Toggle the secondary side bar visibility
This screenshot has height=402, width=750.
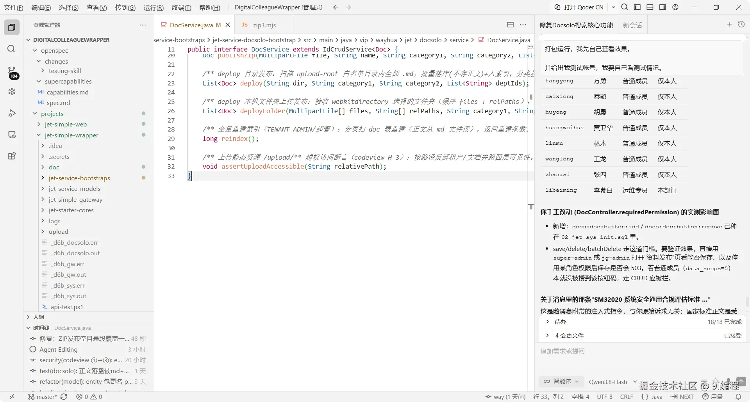coord(662,7)
